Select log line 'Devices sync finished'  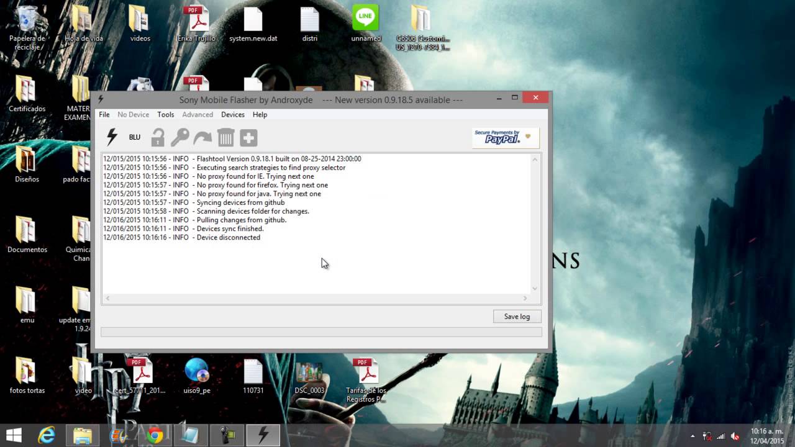coord(184,228)
